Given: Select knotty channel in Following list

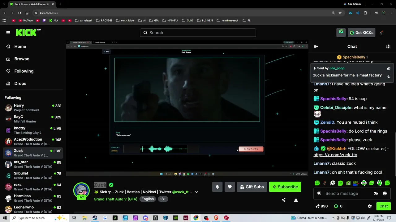Looking at the screenshot, I should pyautogui.click(x=33, y=130).
